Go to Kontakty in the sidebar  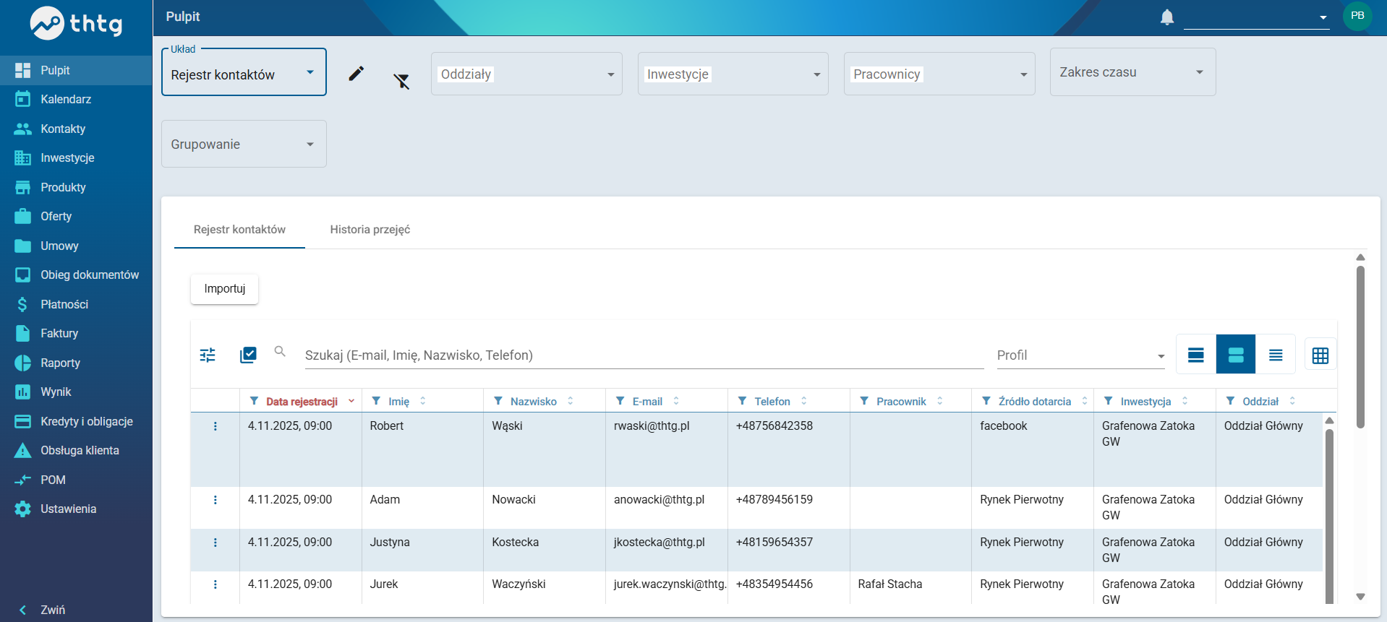click(x=76, y=129)
